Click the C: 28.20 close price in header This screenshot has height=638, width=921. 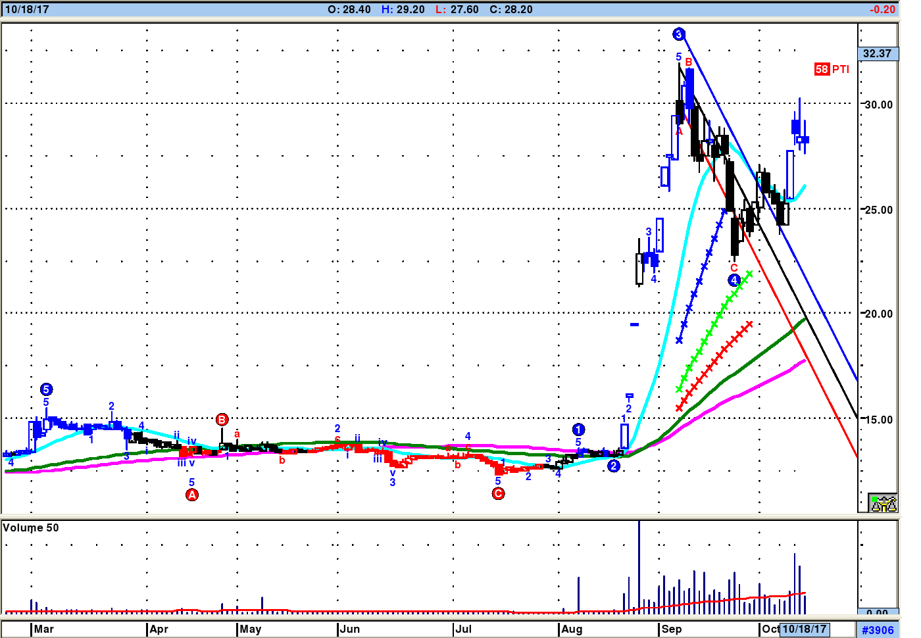511,9
